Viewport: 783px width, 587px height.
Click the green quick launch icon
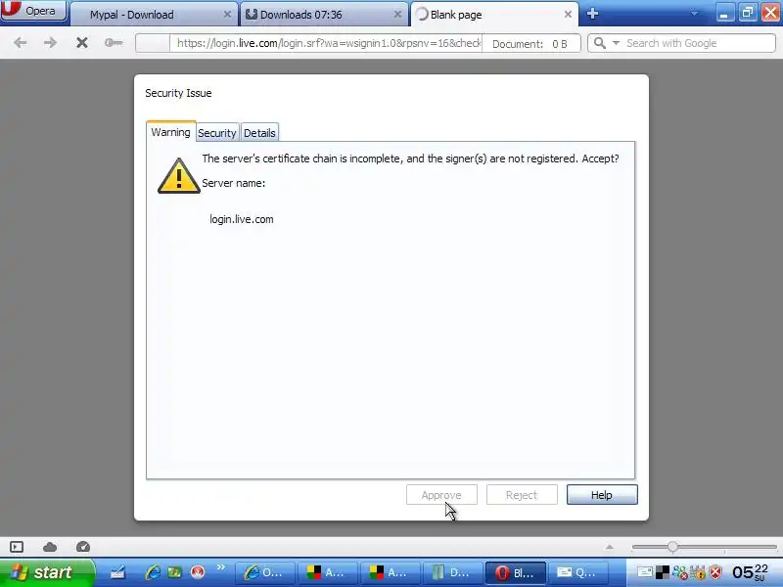tap(174, 572)
